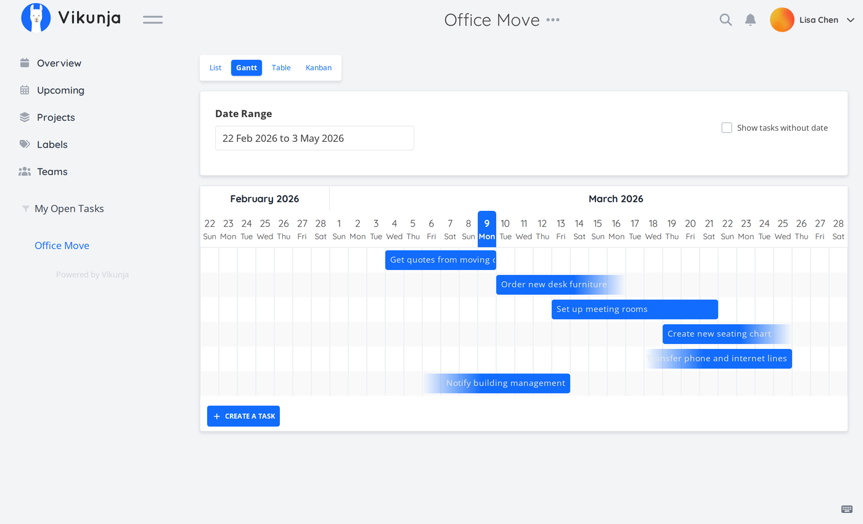Click the Vikunja llama logo
Image resolution: width=863 pixels, height=524 pixels.
36,18
